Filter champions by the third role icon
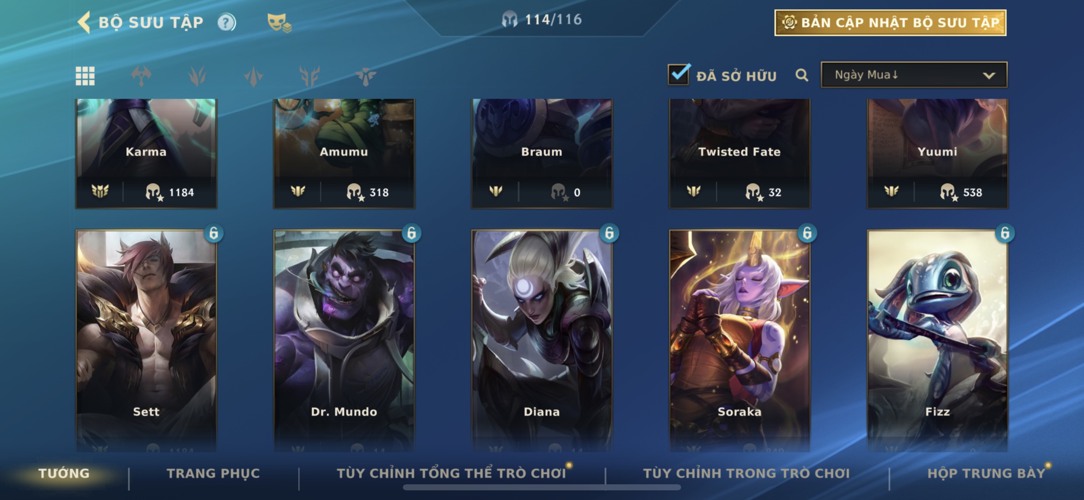 click(253, 76)
